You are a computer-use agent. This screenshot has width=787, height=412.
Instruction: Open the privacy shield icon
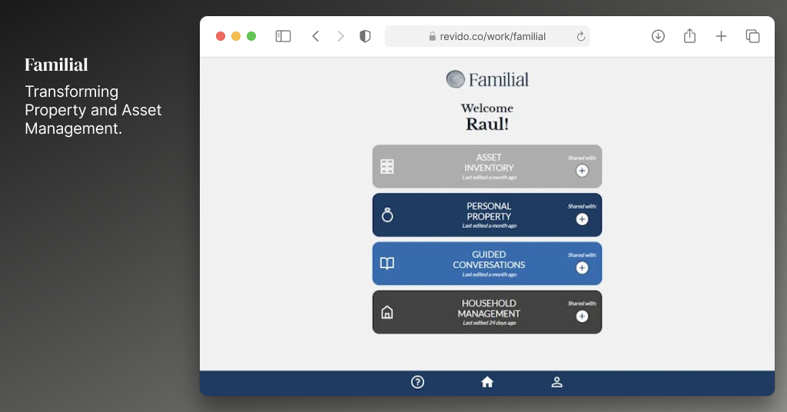(365, 36)
